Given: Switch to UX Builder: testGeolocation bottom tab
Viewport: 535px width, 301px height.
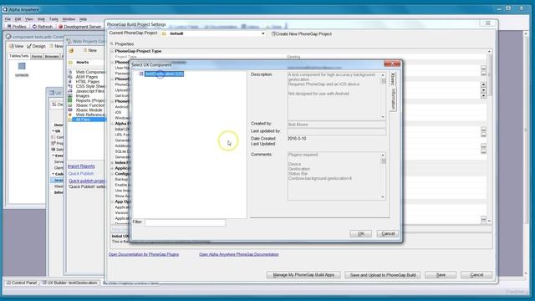Looking at the screenshot, I should (x=69, y=283).
